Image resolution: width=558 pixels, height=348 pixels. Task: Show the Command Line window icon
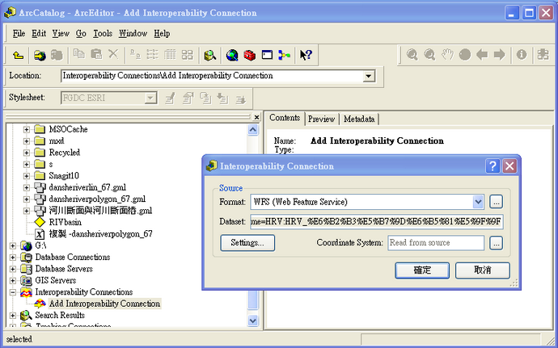[266, 55]
